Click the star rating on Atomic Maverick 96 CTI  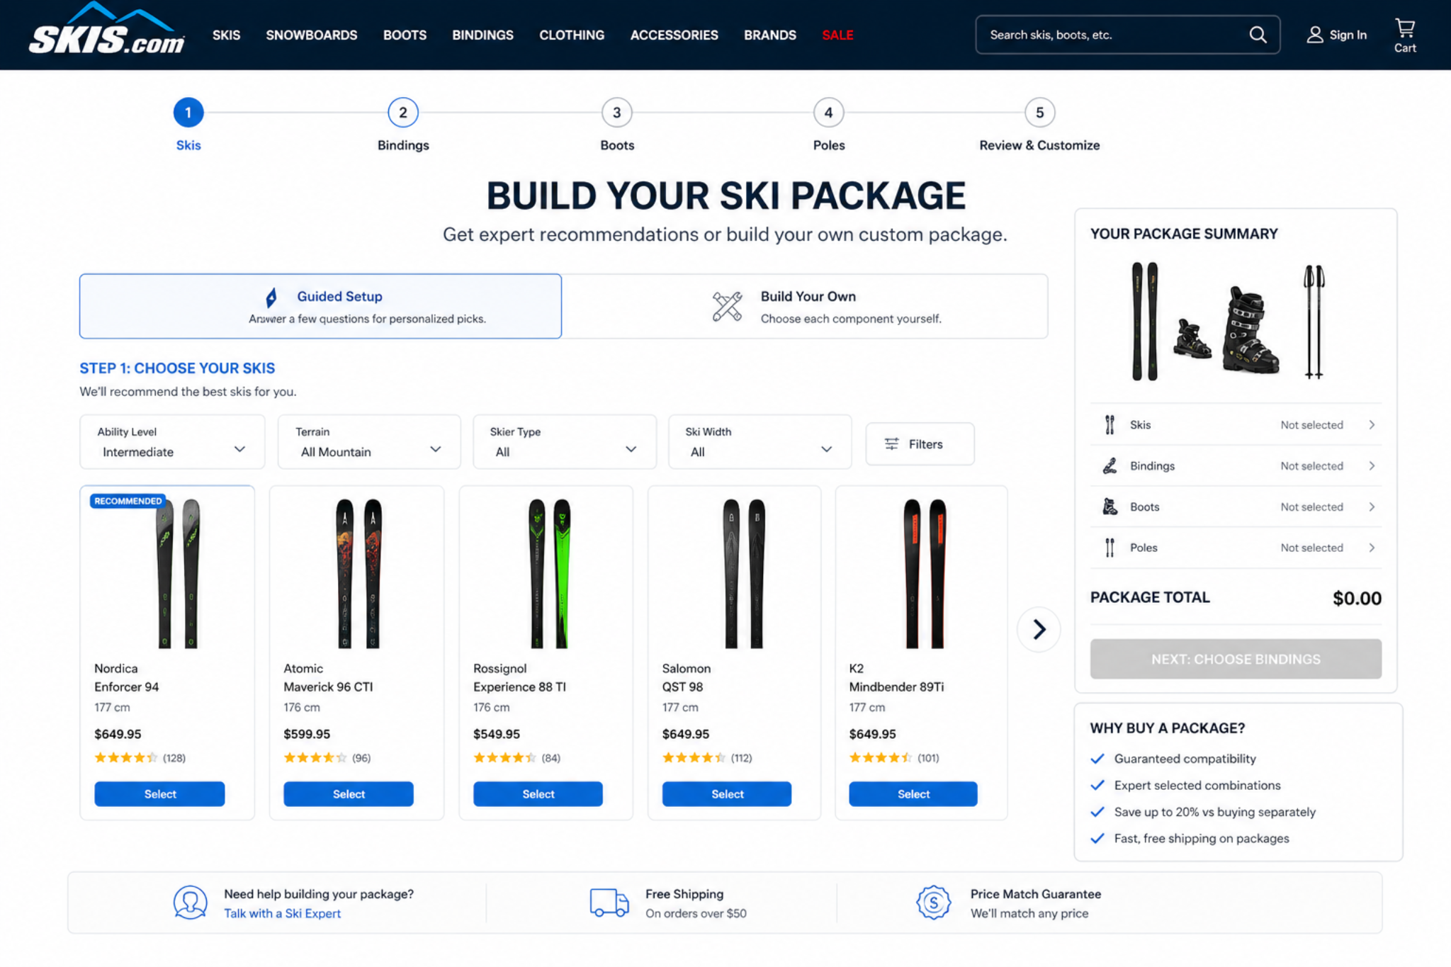(315, 757)
